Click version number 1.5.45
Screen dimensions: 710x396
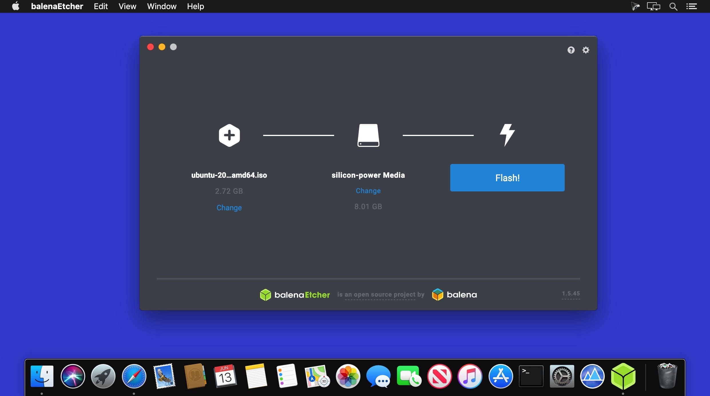pos(570,293)
